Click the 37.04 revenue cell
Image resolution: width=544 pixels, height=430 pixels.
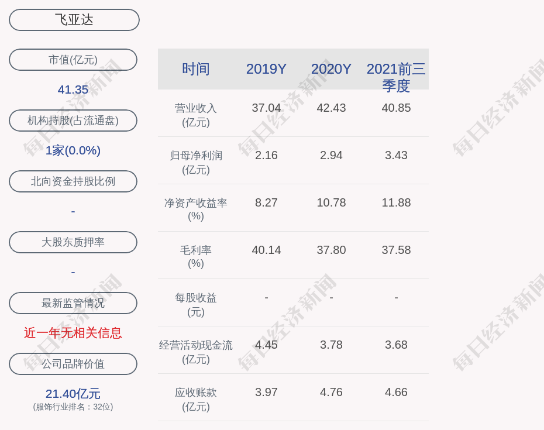click(266, 108)
